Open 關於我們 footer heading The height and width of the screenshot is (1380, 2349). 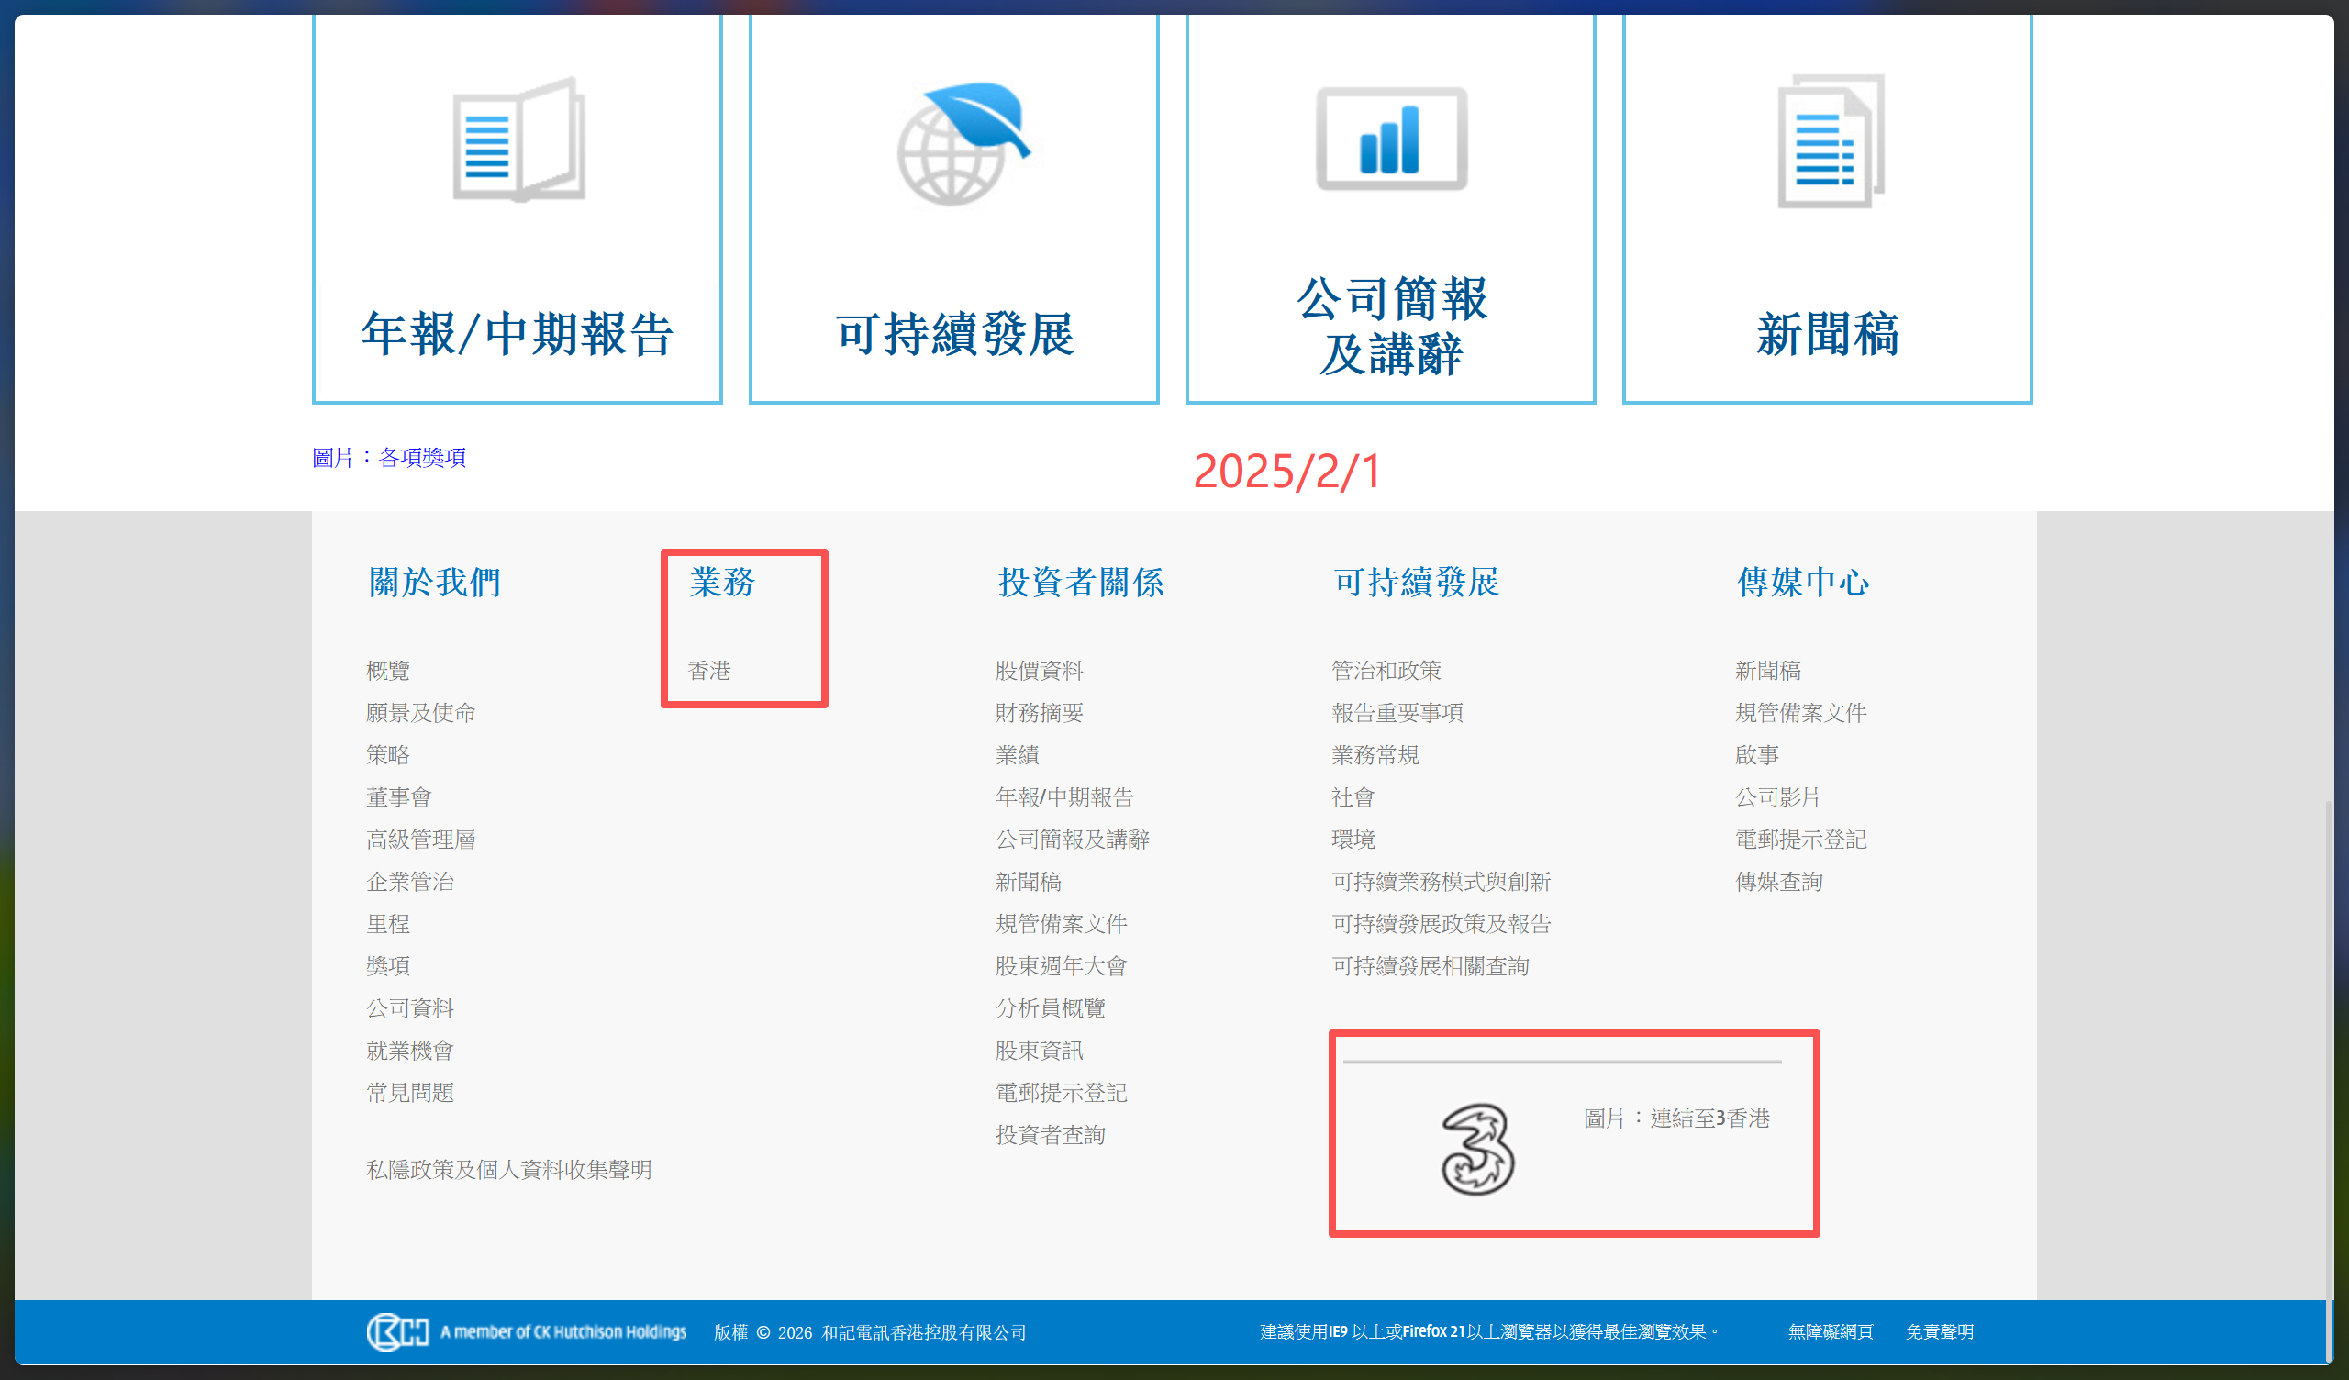[434, 582]
